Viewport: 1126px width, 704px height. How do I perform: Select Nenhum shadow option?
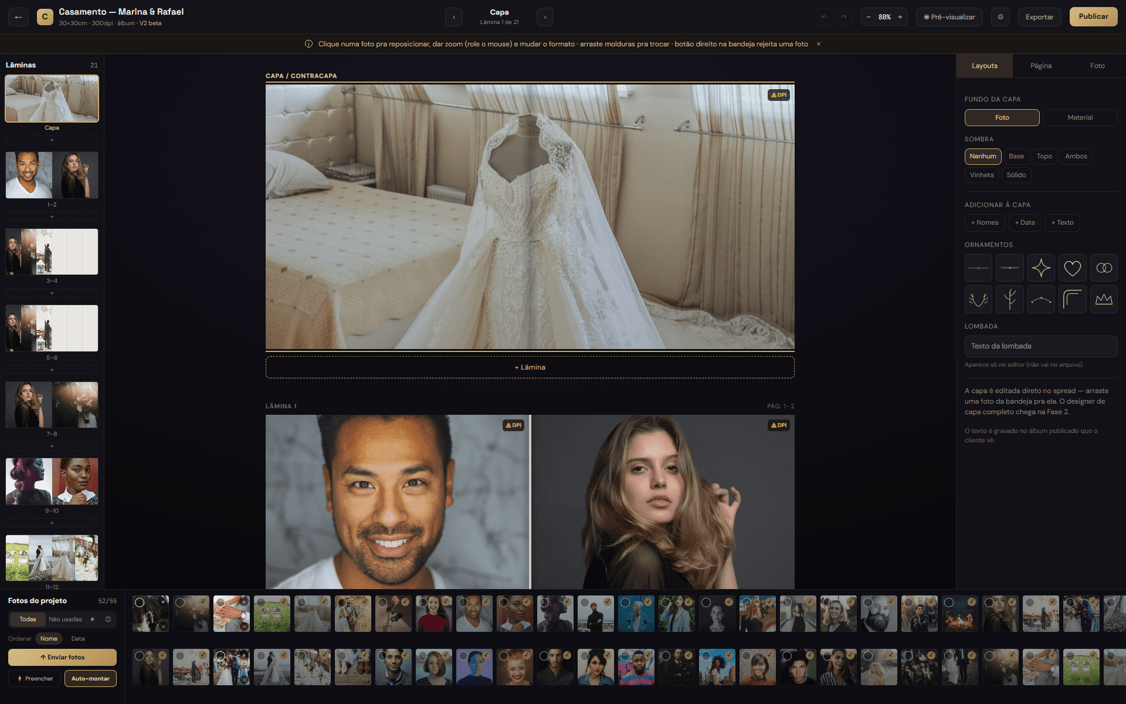[x=982, y=156]
